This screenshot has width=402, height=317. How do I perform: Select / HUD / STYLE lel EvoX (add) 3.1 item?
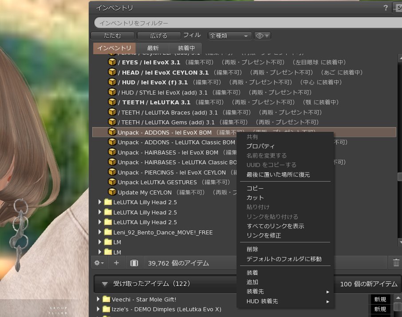[x=162, y=92]
